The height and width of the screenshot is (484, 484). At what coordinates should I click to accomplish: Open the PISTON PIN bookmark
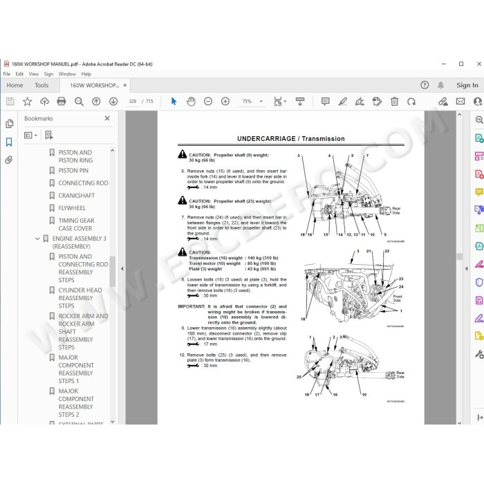click(73, 170)
